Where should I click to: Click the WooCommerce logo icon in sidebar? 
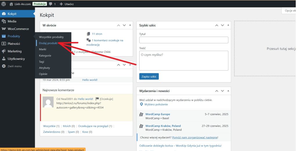coord(4,29)
